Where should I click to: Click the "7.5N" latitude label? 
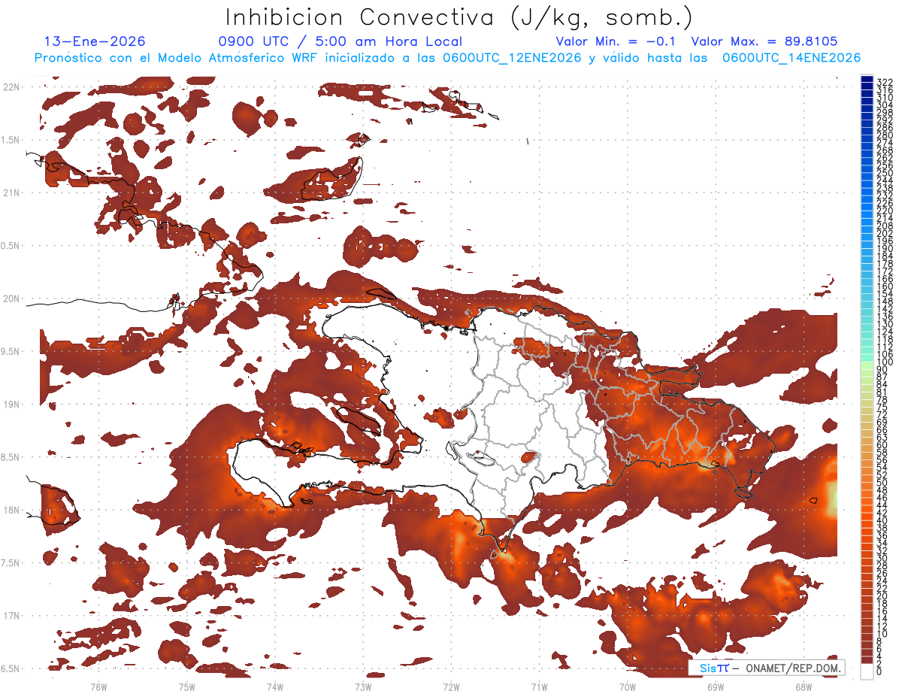click(11, 562)
